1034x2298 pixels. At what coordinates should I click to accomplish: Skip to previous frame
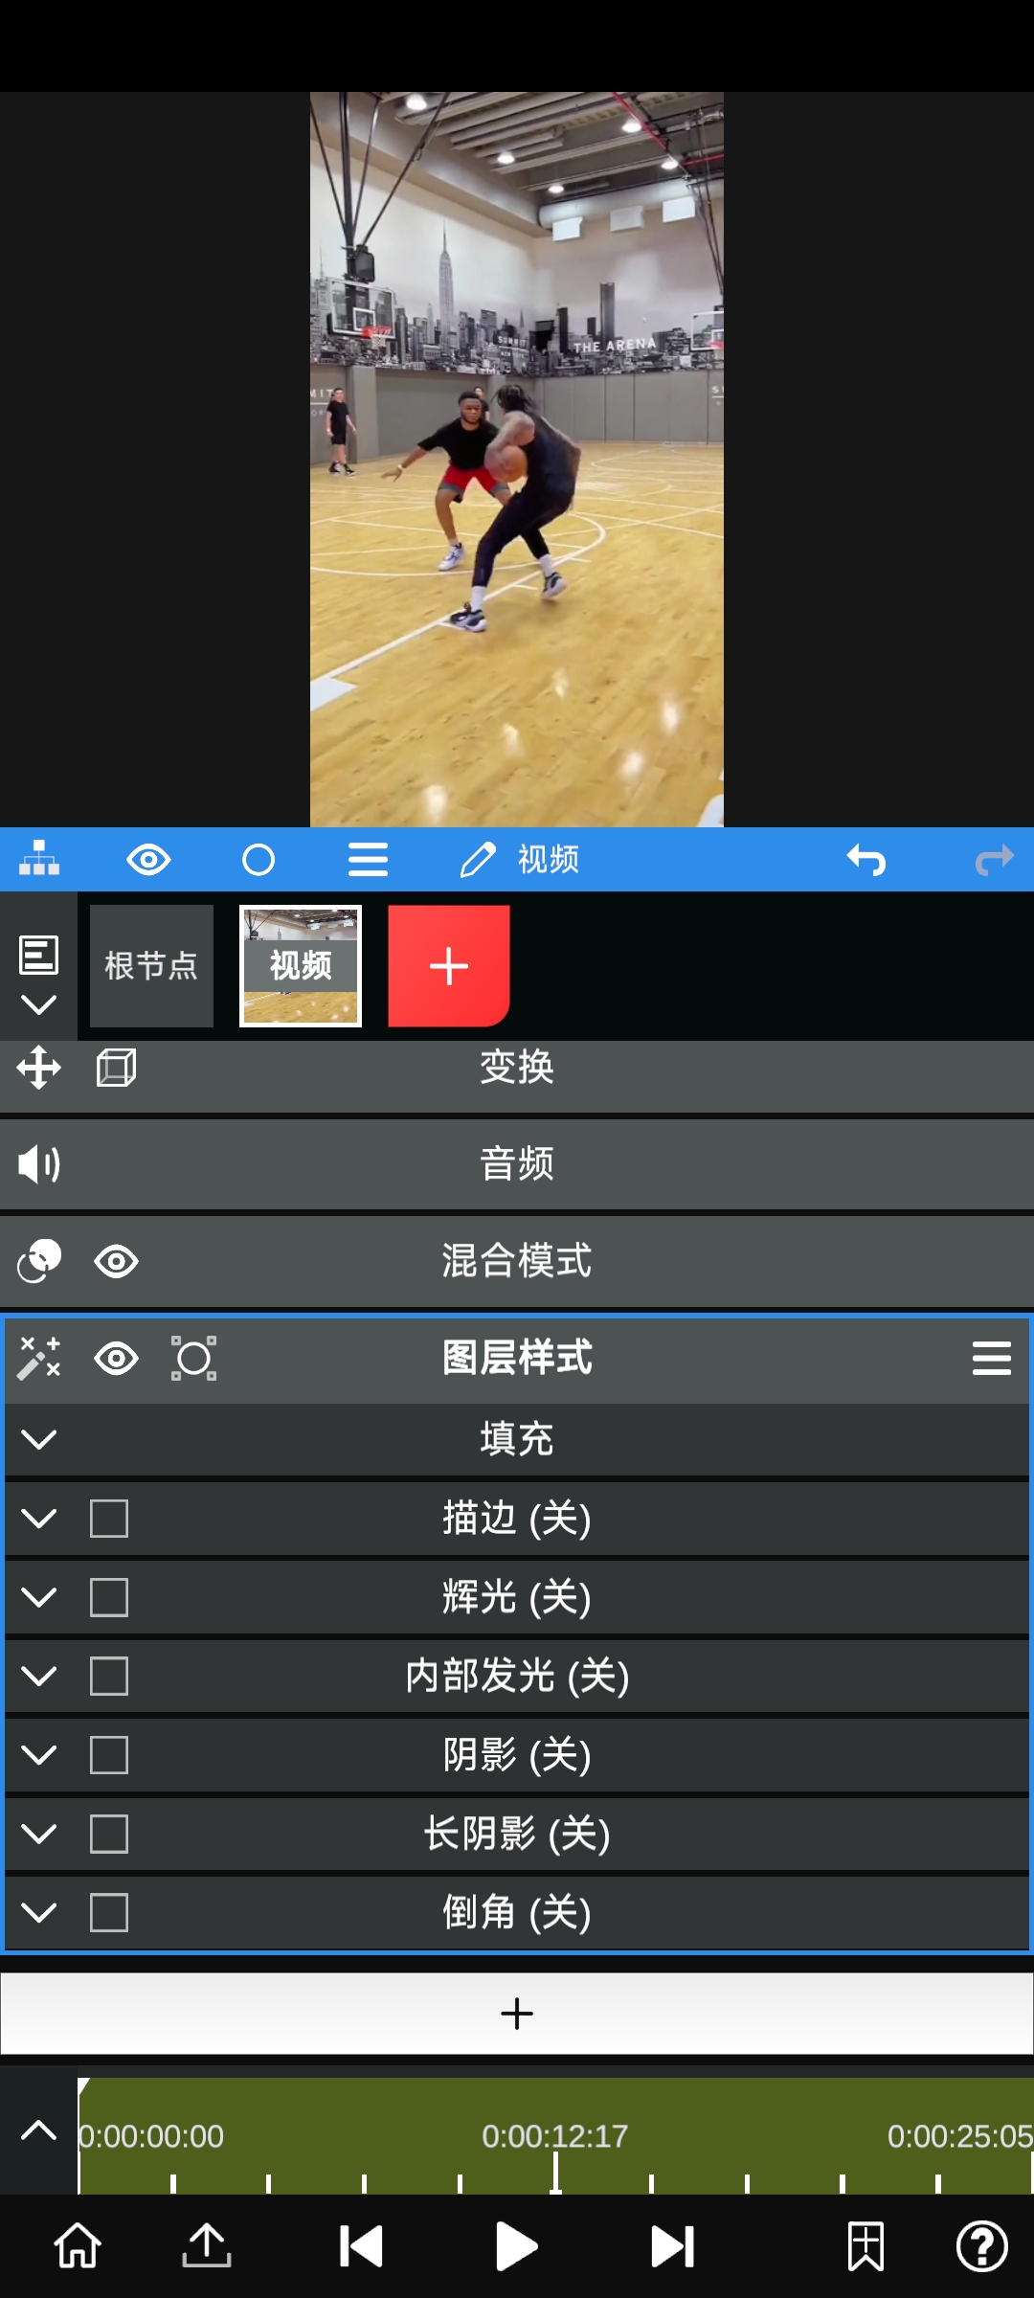(361, 2246)
